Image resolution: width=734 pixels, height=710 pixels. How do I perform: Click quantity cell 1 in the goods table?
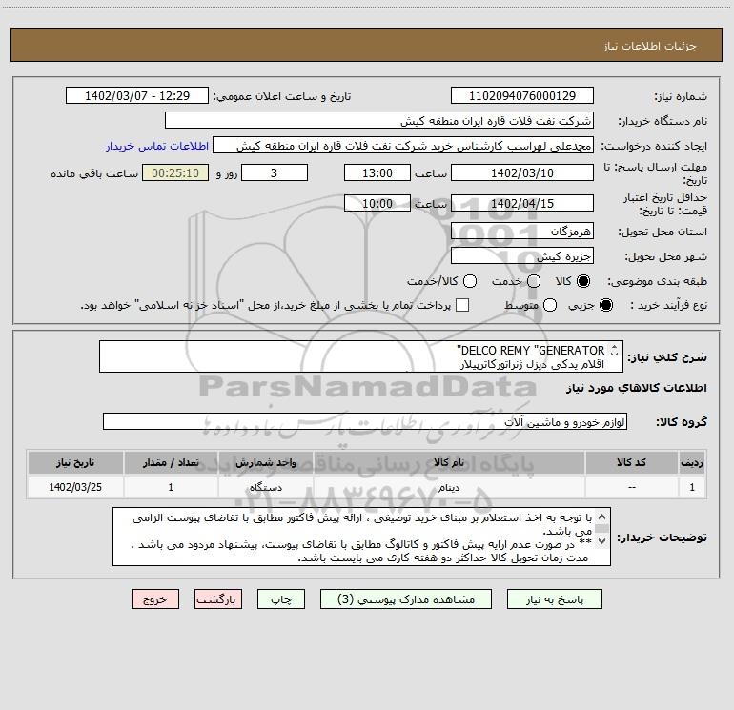(x=171, y=487)
